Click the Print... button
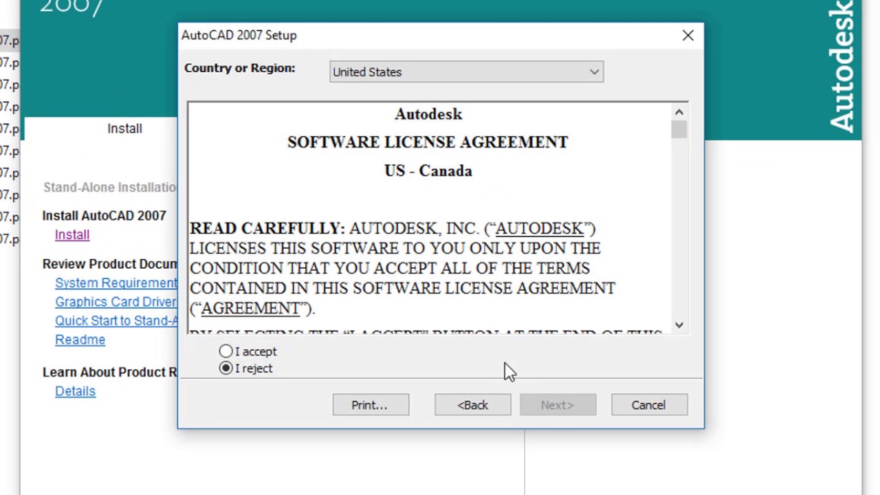The height and width of the screenshot is (495, 880). 371,405
